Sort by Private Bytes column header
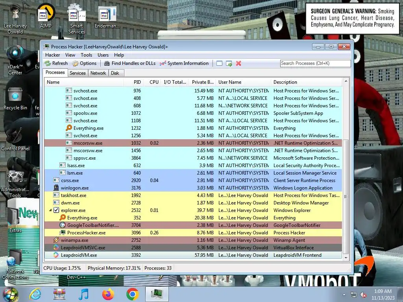Viewport: 403px width, 302px height. click(x=202, y=82)
